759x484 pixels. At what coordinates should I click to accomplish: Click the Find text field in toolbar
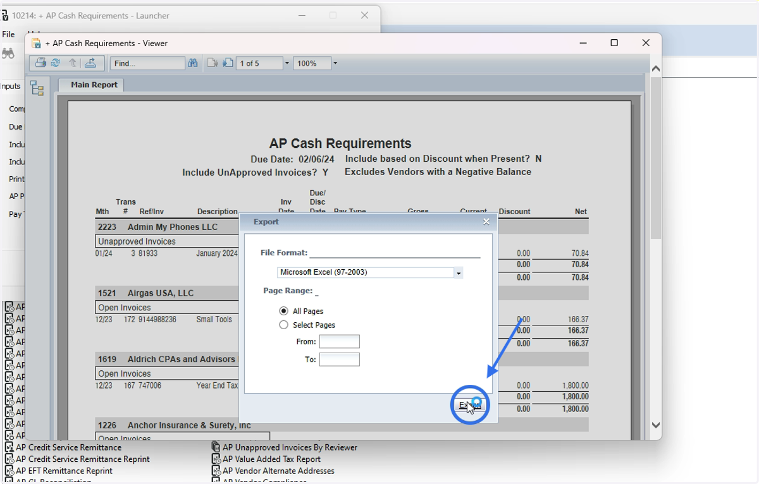pyautogui.click(x=148, y=63)
